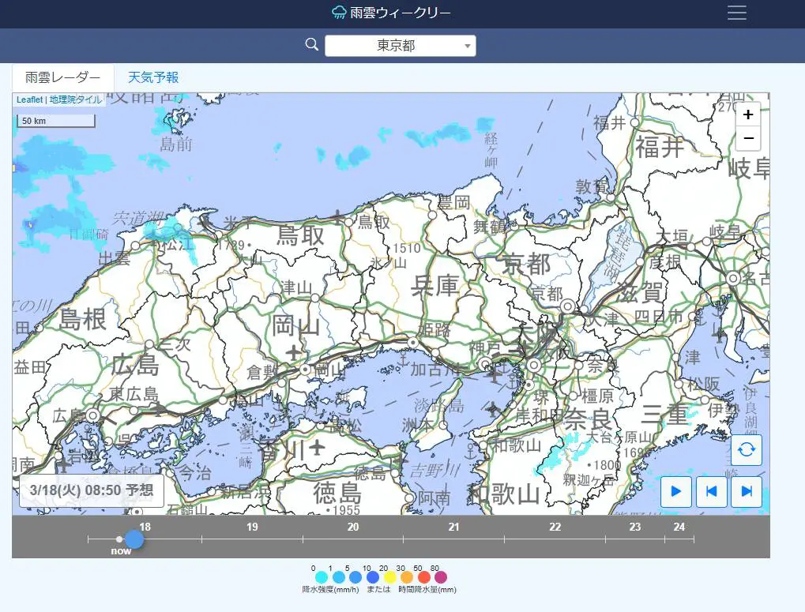
Task: Jump to day 24 on timeline
Action: tap(679, 527)
